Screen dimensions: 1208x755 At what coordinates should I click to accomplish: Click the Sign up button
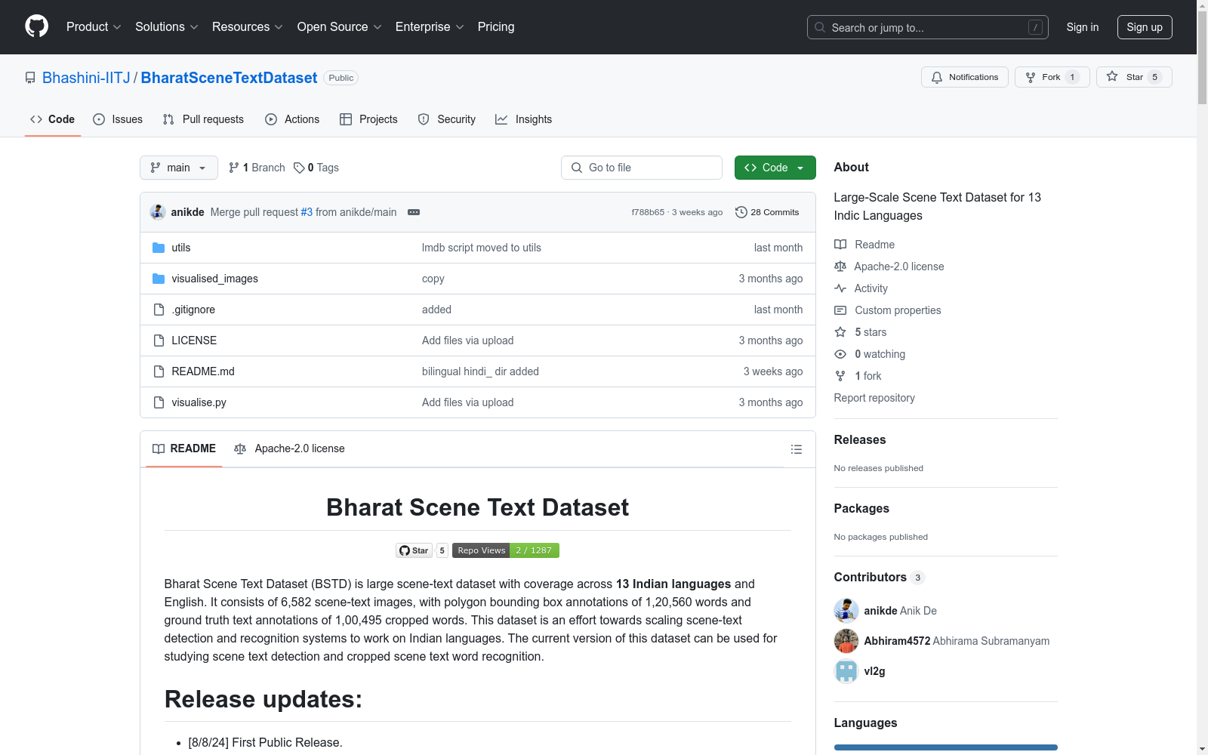1145,27
